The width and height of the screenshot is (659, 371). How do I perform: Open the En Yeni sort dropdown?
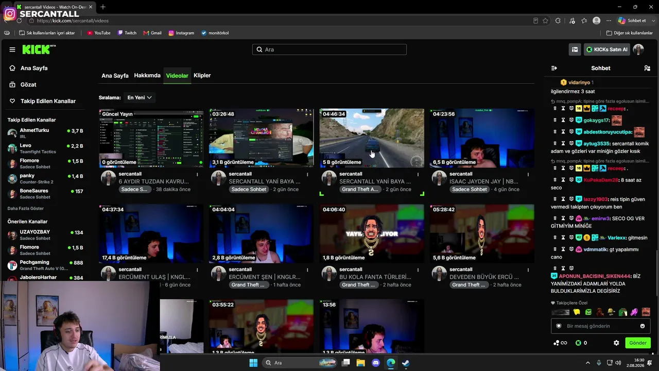[140, 97]
